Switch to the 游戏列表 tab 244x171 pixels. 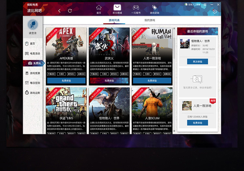(x=114, y=20)
